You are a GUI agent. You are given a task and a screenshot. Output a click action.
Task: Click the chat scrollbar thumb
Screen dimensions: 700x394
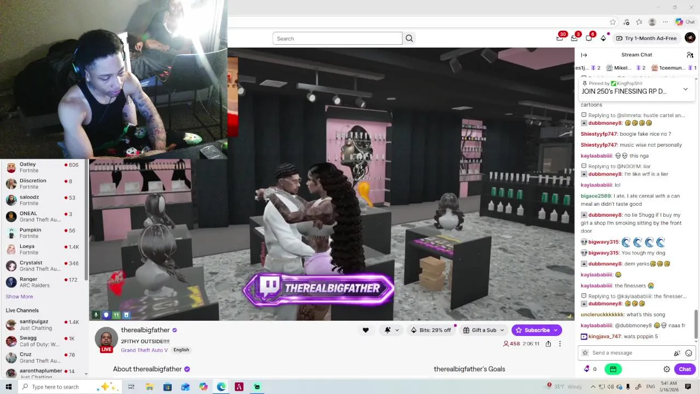(696, 324)
